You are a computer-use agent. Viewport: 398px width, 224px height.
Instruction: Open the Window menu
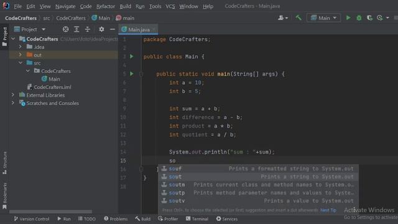(188, 6)
